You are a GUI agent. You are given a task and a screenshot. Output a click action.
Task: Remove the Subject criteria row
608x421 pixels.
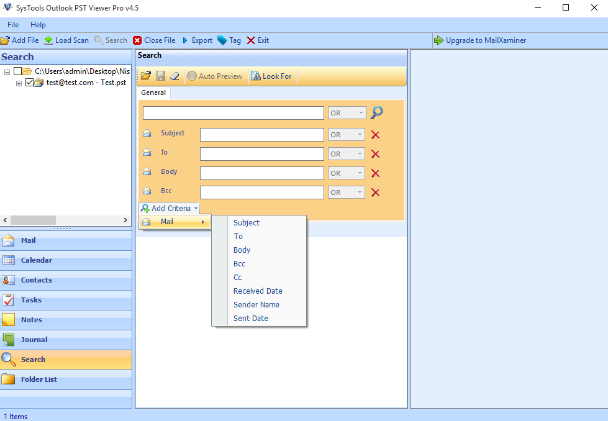click(x=375, y=135)
